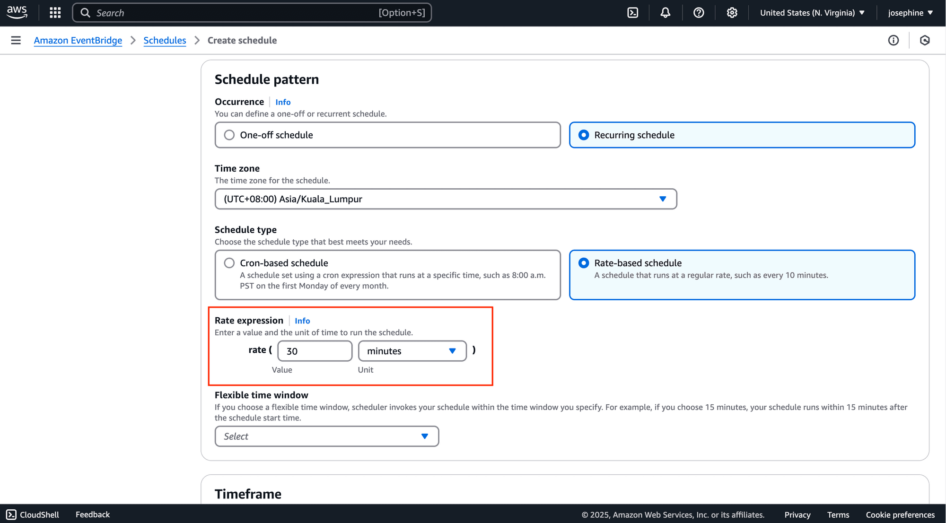This screenshot has width=946, height=523.
Task: Open the notifications bell
Action: point(665,13)
